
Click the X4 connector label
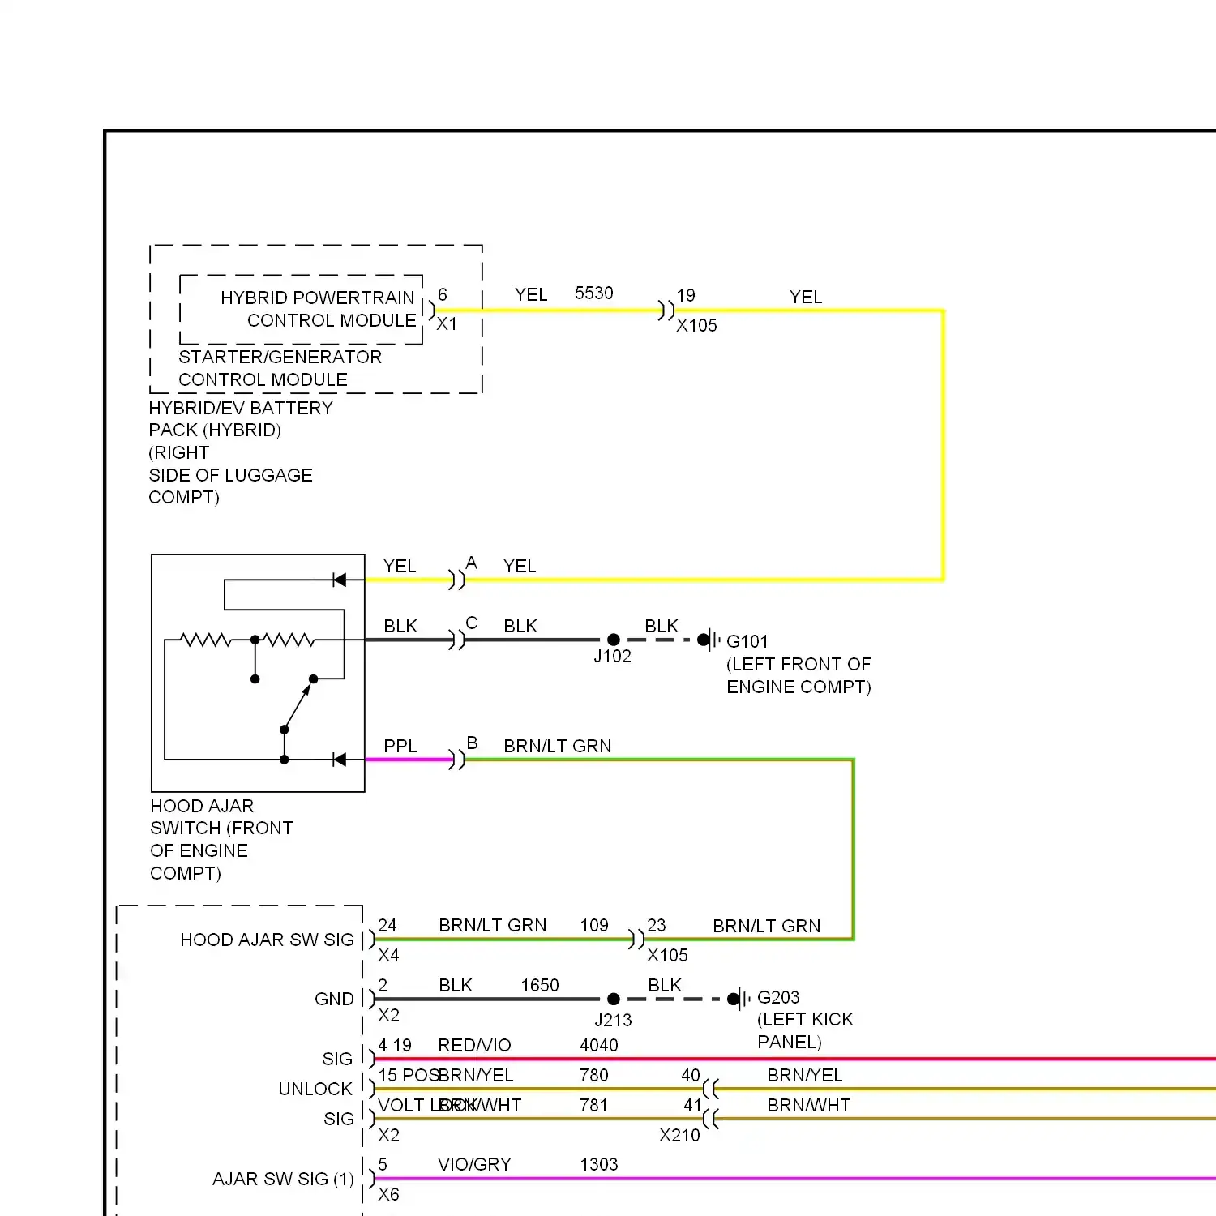click(388, 955)
